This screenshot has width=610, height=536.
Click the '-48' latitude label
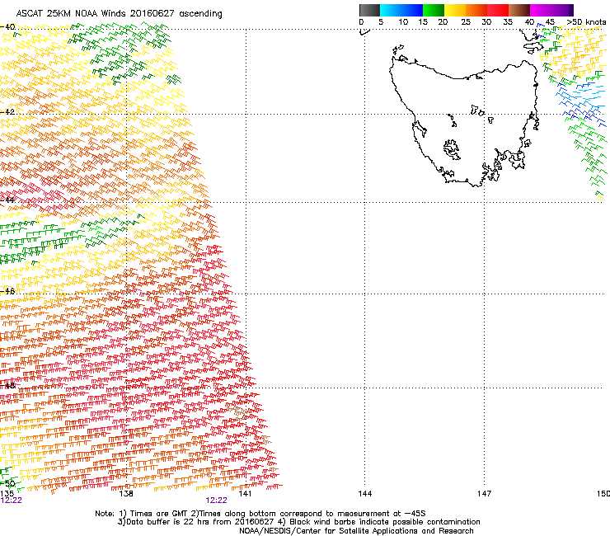[x=7, y=385]
